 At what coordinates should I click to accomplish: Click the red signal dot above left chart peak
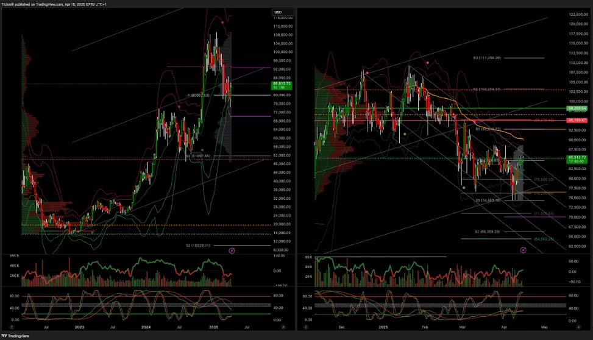pos(222,22)
